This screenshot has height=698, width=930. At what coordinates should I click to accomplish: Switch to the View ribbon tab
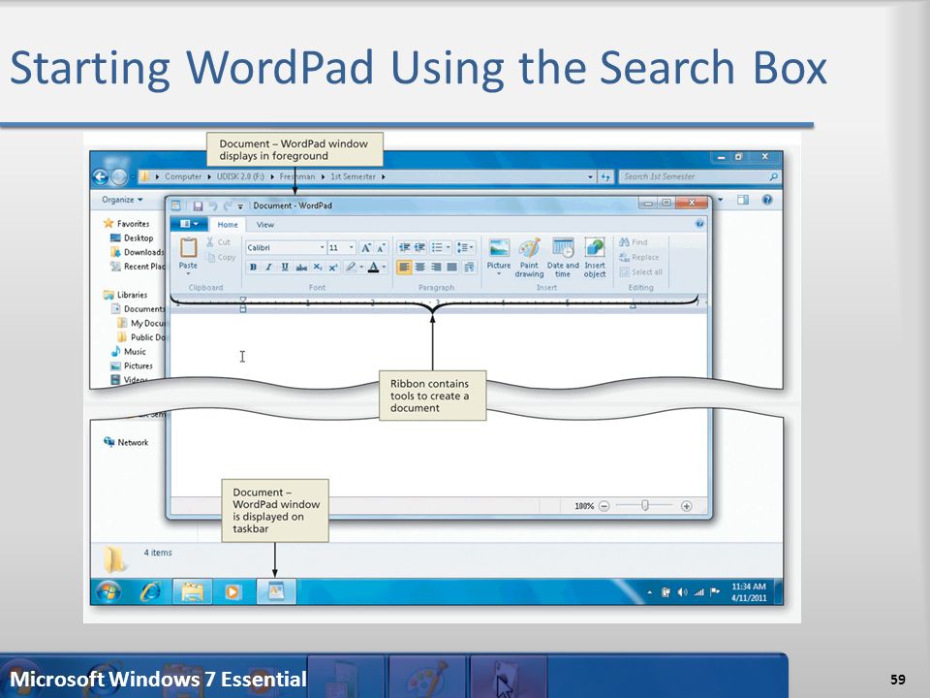[x=265, y=224]
